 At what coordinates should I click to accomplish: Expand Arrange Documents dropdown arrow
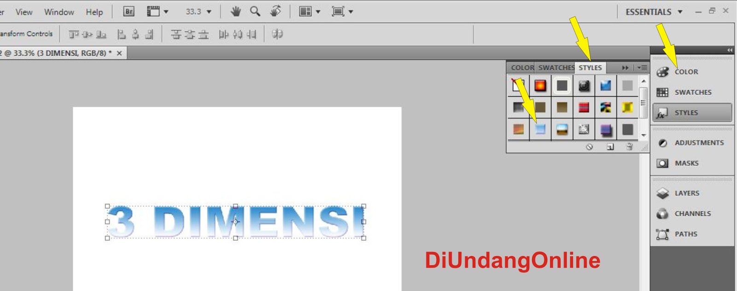click(318, 12)
